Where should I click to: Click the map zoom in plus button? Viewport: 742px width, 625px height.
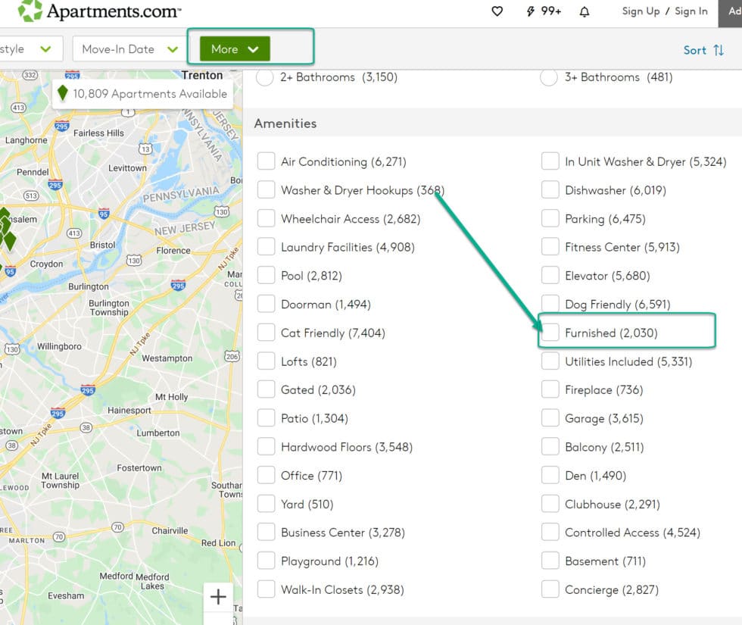(x=218, y=597)
